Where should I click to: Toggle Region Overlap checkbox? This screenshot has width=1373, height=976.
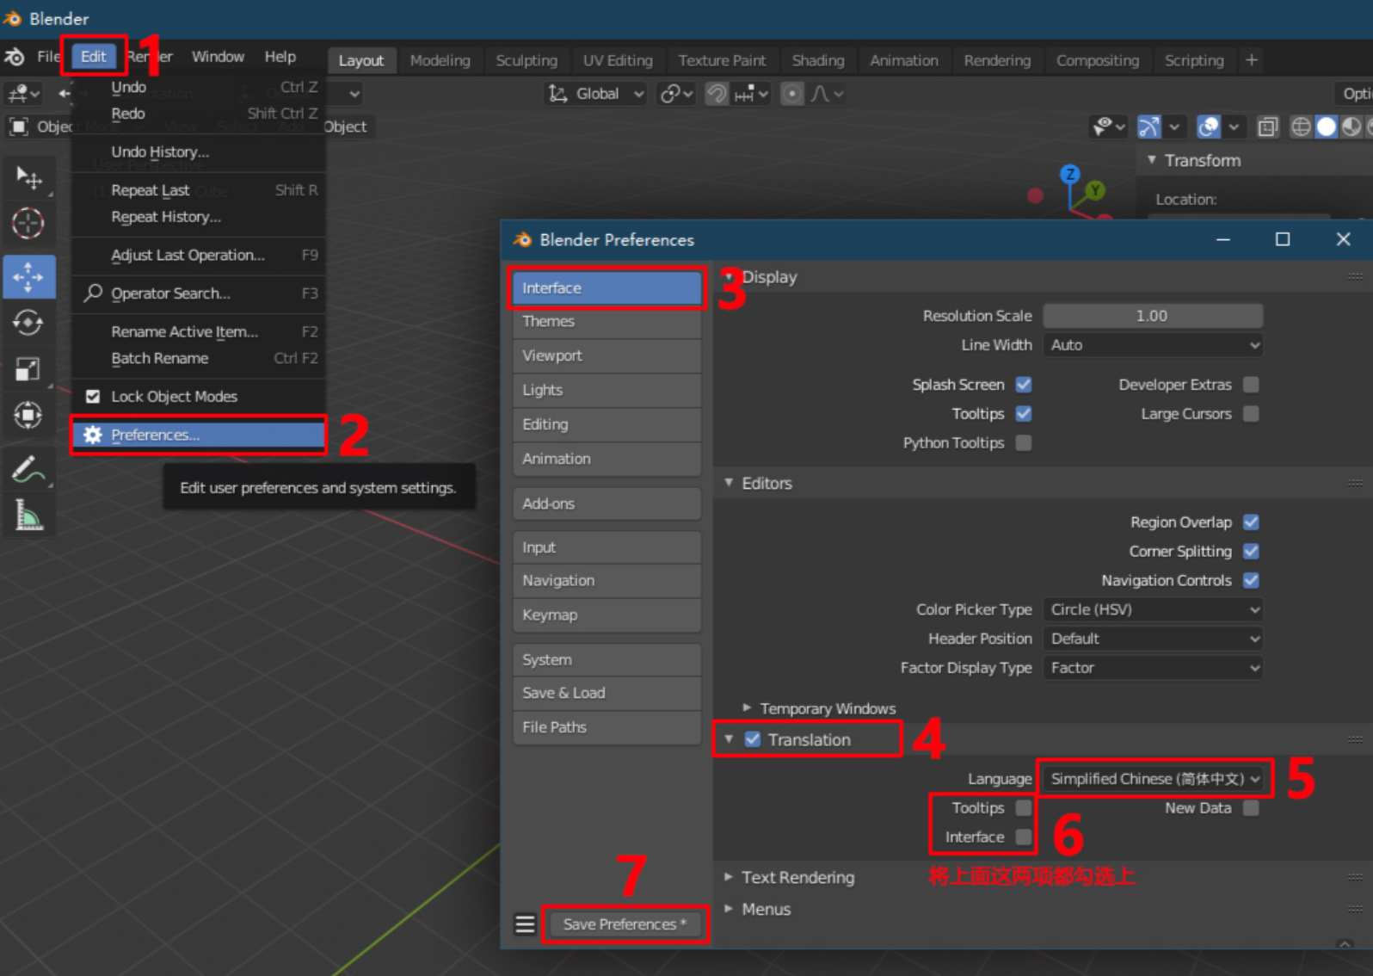(x=1252, y=522)
